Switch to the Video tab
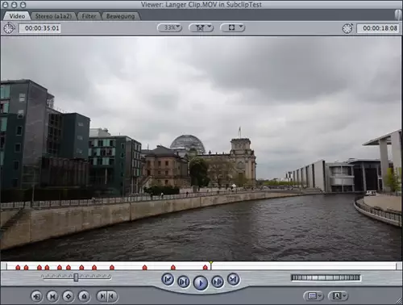The image size is (403, 305). point(17,16)
